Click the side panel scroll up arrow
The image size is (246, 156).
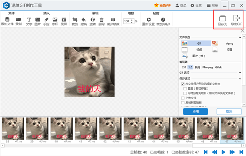244,36
